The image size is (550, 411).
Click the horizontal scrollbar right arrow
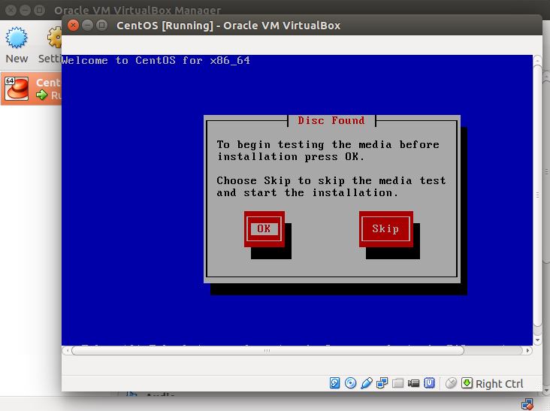(527, 350)
